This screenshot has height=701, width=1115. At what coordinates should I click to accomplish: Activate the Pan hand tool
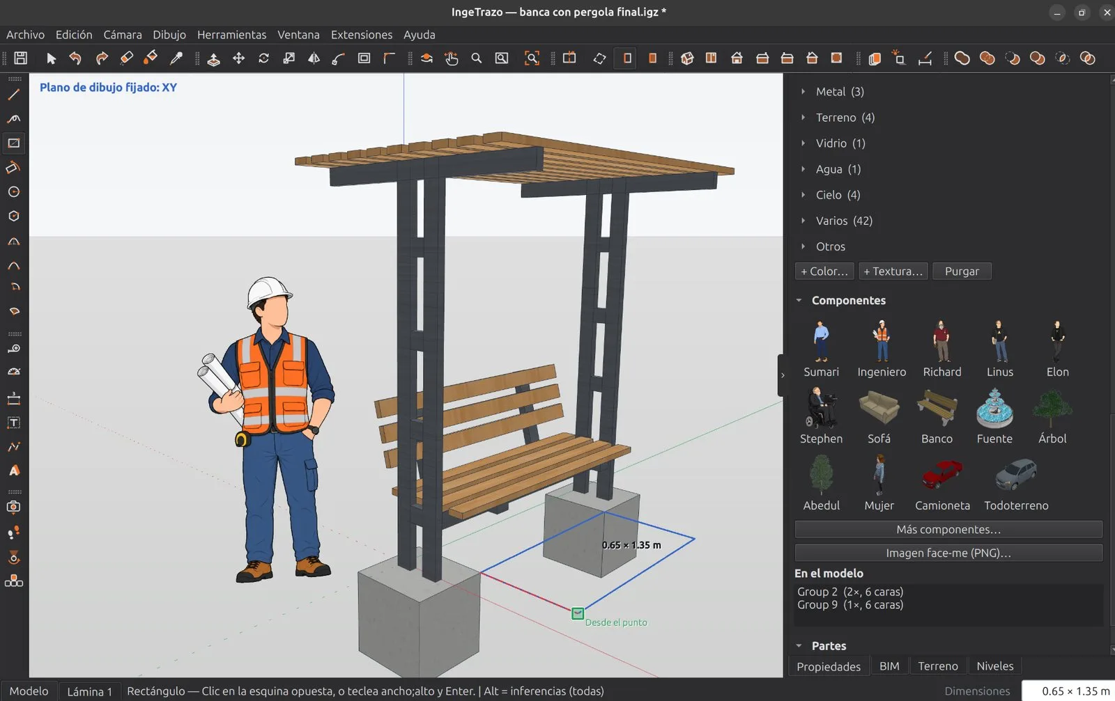coord(452,58)
